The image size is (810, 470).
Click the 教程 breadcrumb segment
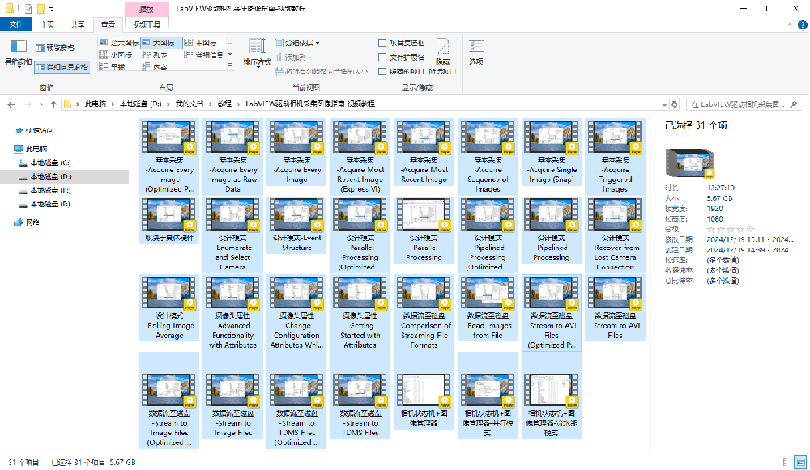pyautogui.click(x=224, y=104)
